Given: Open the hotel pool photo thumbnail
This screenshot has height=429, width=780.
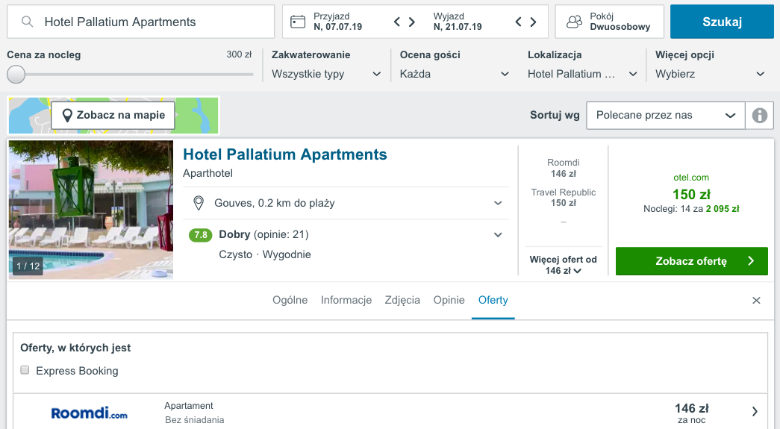Looking at the screenshot, I should point(91,210).
